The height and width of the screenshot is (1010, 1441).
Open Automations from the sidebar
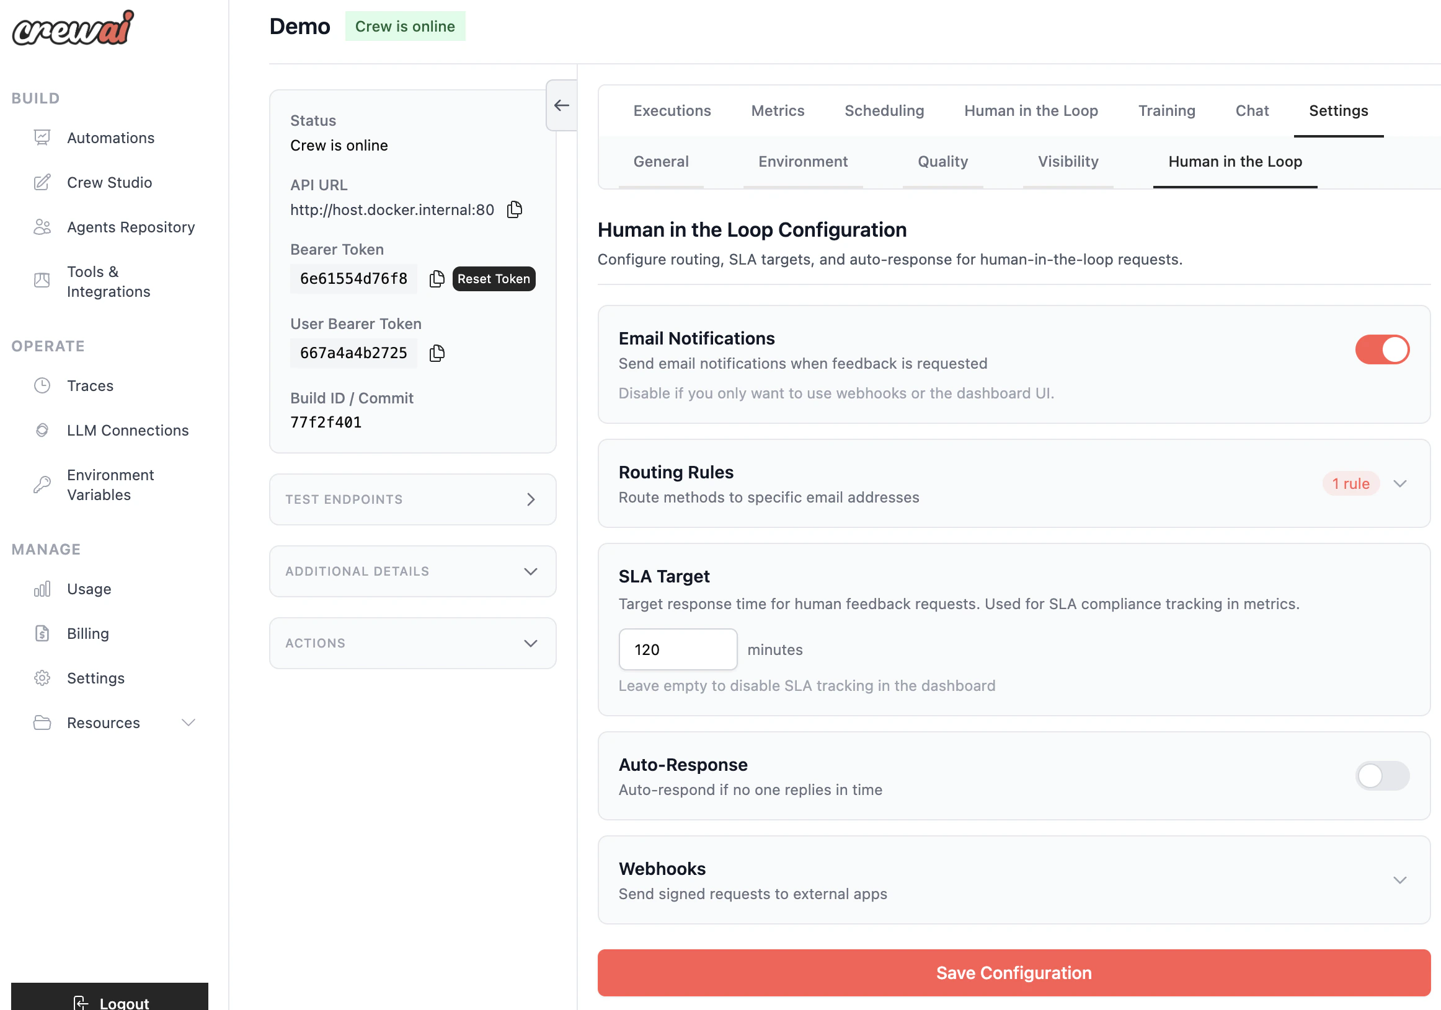coord(110,138)
